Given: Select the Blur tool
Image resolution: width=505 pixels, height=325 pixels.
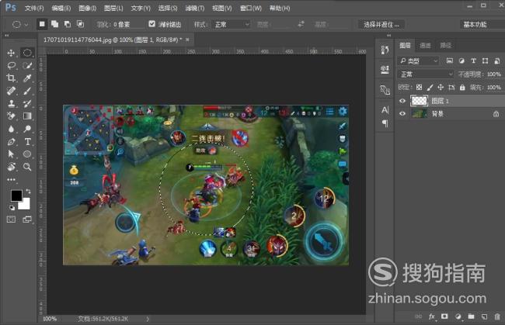Looking at the screenshot, I should [11, 129].
